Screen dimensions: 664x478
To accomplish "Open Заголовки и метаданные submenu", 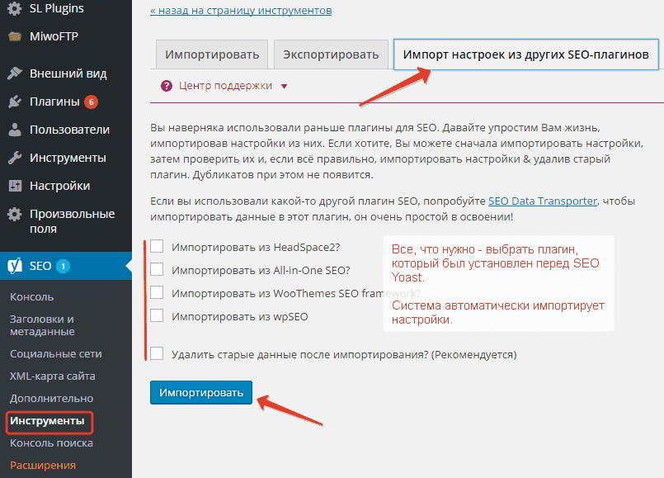I will click(x=42, y=325).
